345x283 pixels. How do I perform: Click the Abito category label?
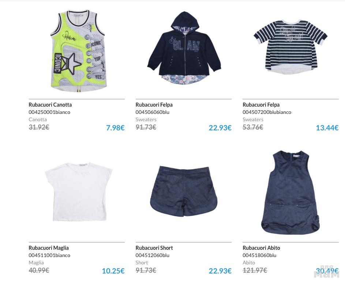click(249, 263)
